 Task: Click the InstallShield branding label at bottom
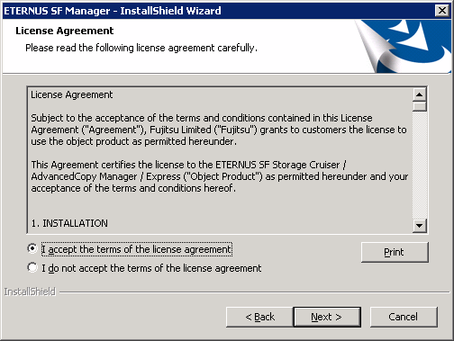tap(30, 292)
